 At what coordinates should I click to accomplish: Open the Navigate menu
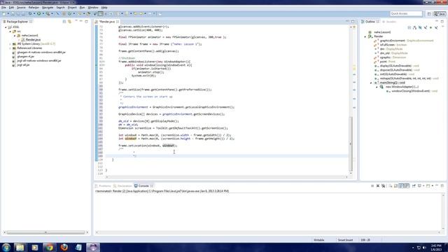pyautogui.click(x=48, y=8)
